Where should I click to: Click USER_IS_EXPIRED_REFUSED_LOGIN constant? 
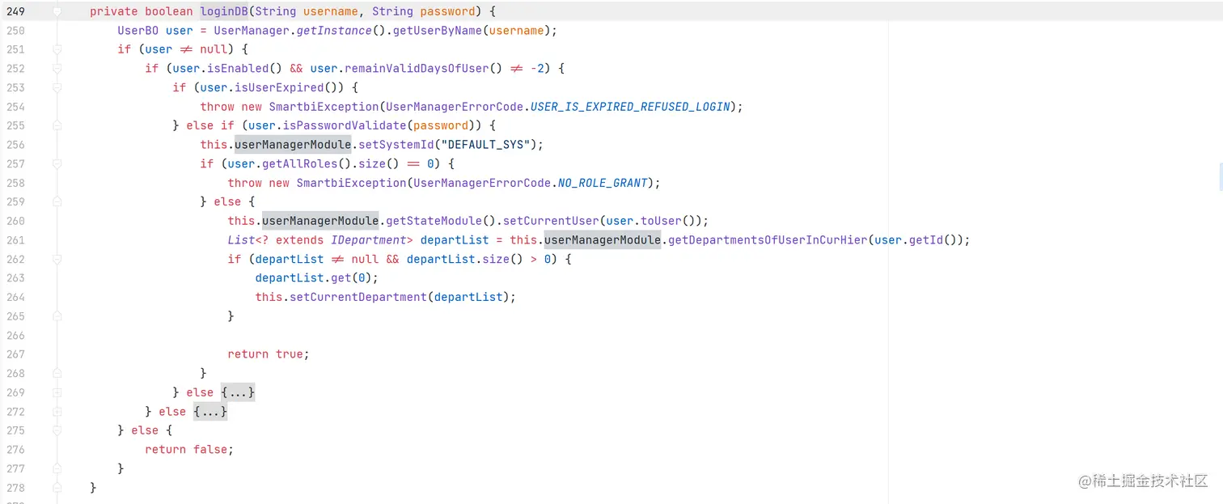(x=630, y=107)
